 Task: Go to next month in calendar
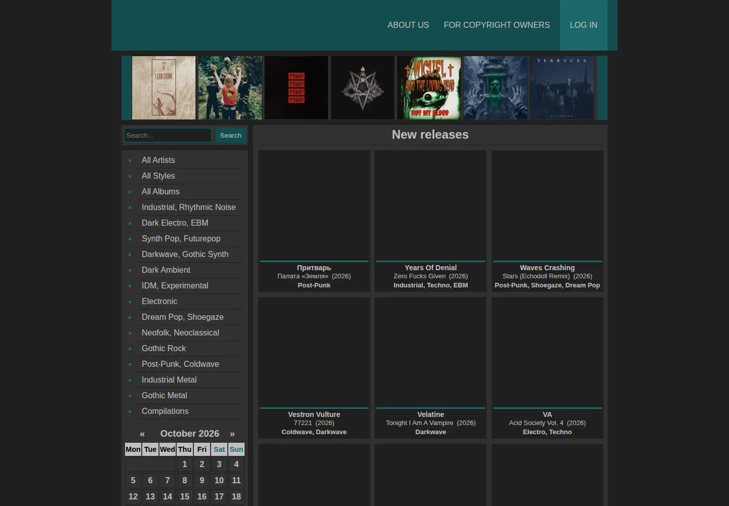(x=232, y=434)
